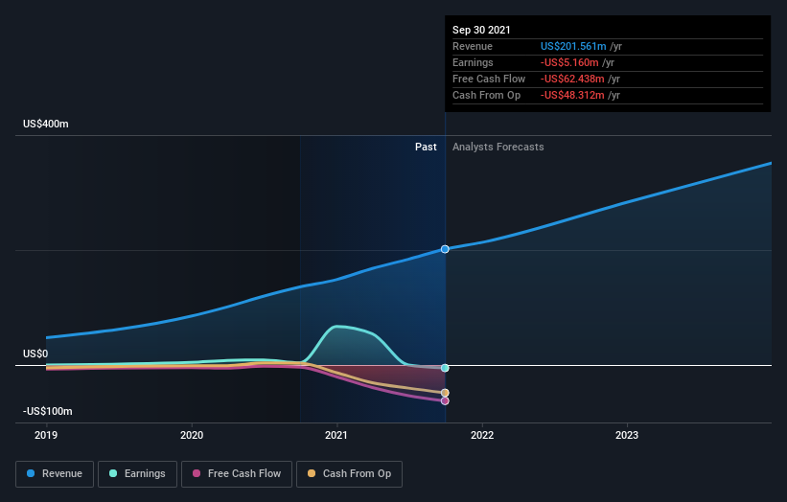Click the Revenue data point marker at Sep 2021
This screenshot has height=502, width=787.
pyautogui.click(x=445, y=249)
